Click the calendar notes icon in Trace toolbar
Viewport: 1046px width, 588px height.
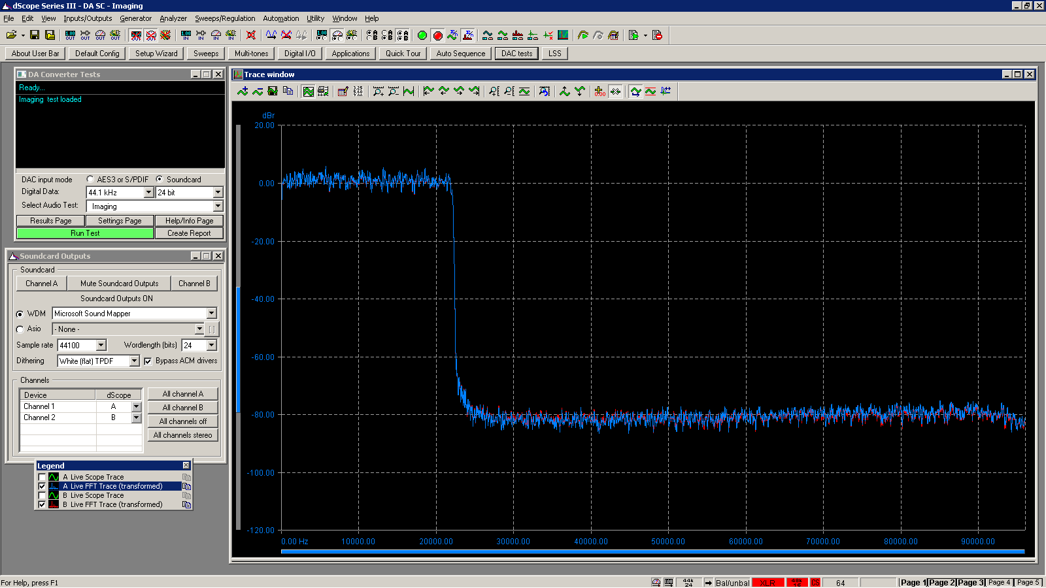click(343, 91)
